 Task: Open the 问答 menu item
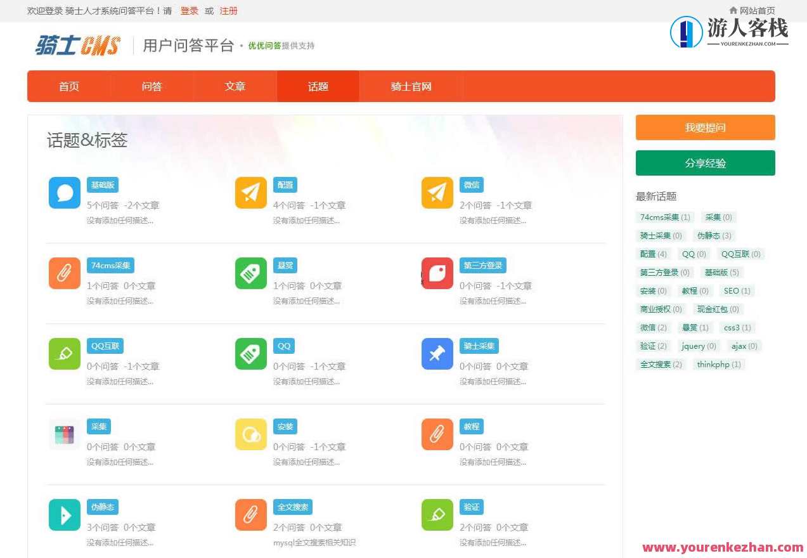(152, 86)
